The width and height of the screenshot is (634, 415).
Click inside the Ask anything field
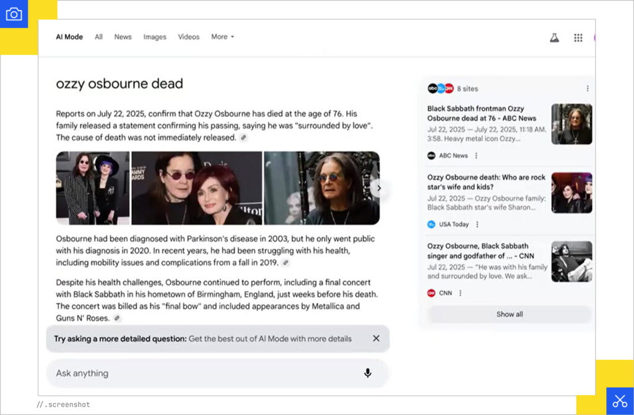click(x=186, y=373)
